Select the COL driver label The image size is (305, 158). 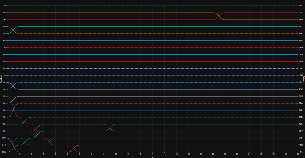[301, 82]
